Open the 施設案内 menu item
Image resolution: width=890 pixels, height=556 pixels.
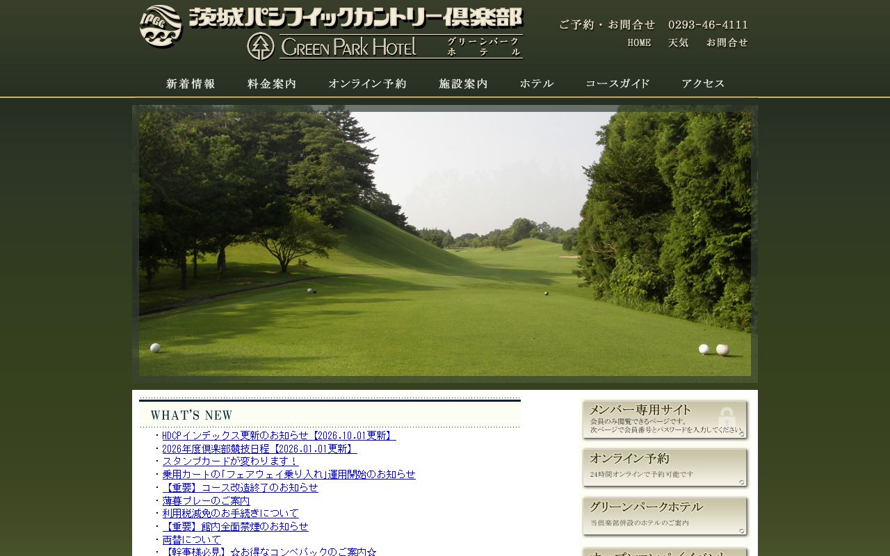[463, 84]
